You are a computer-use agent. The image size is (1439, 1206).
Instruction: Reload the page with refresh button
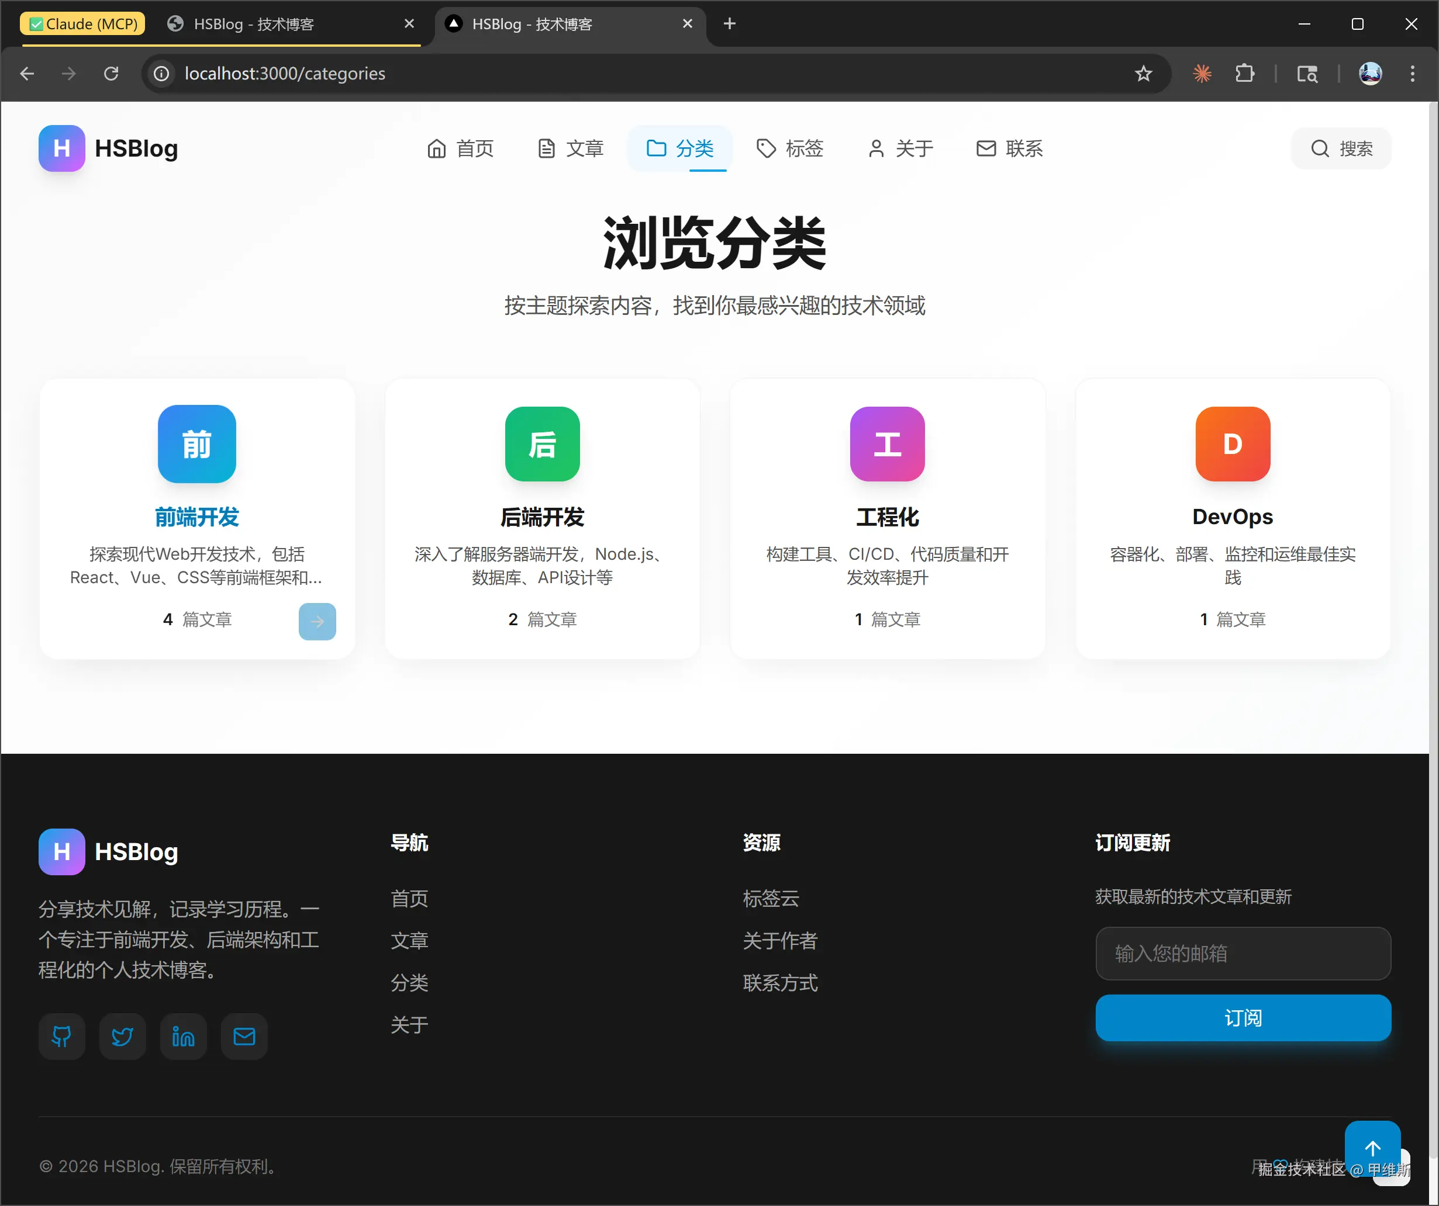point(111,73)
